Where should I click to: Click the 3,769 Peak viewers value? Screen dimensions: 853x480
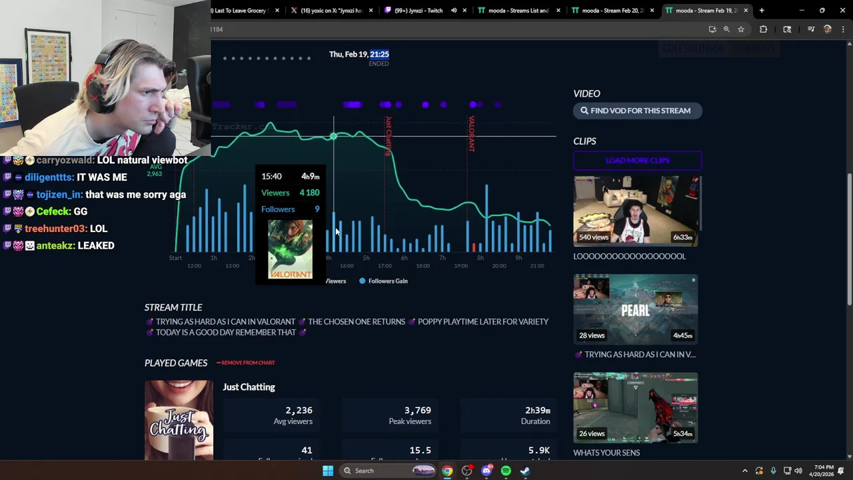click(417, 411)
